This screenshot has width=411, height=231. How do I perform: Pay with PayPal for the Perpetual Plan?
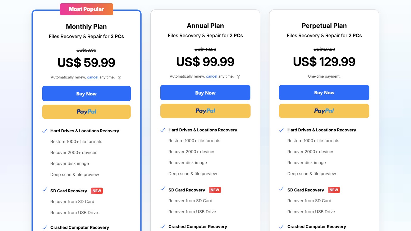pos(324,111)
